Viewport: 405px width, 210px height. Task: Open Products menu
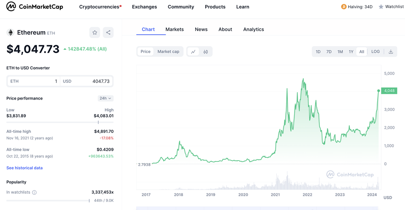(x=215, y=7)
